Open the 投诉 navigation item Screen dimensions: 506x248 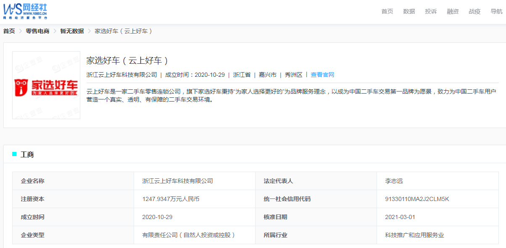coord(431,11)
